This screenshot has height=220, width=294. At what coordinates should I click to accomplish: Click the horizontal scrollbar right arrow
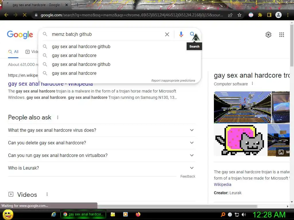coord(288,206)
